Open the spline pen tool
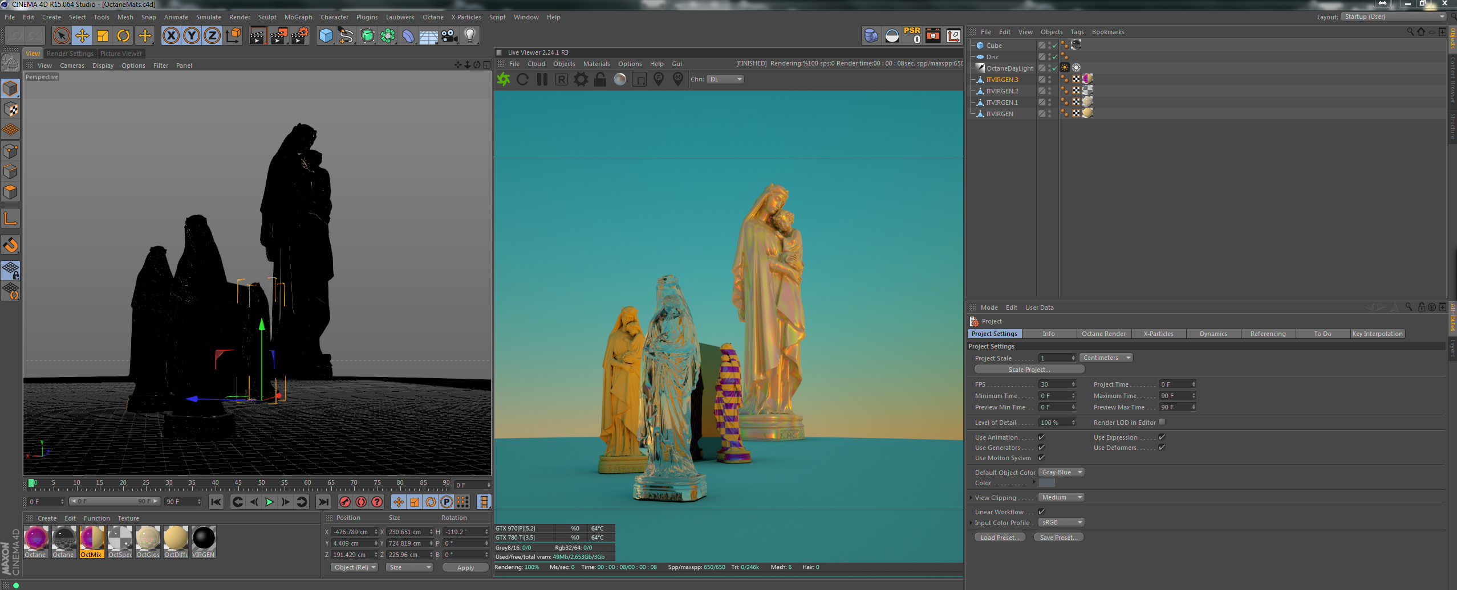1457x590 pixels. click(346, 36)
